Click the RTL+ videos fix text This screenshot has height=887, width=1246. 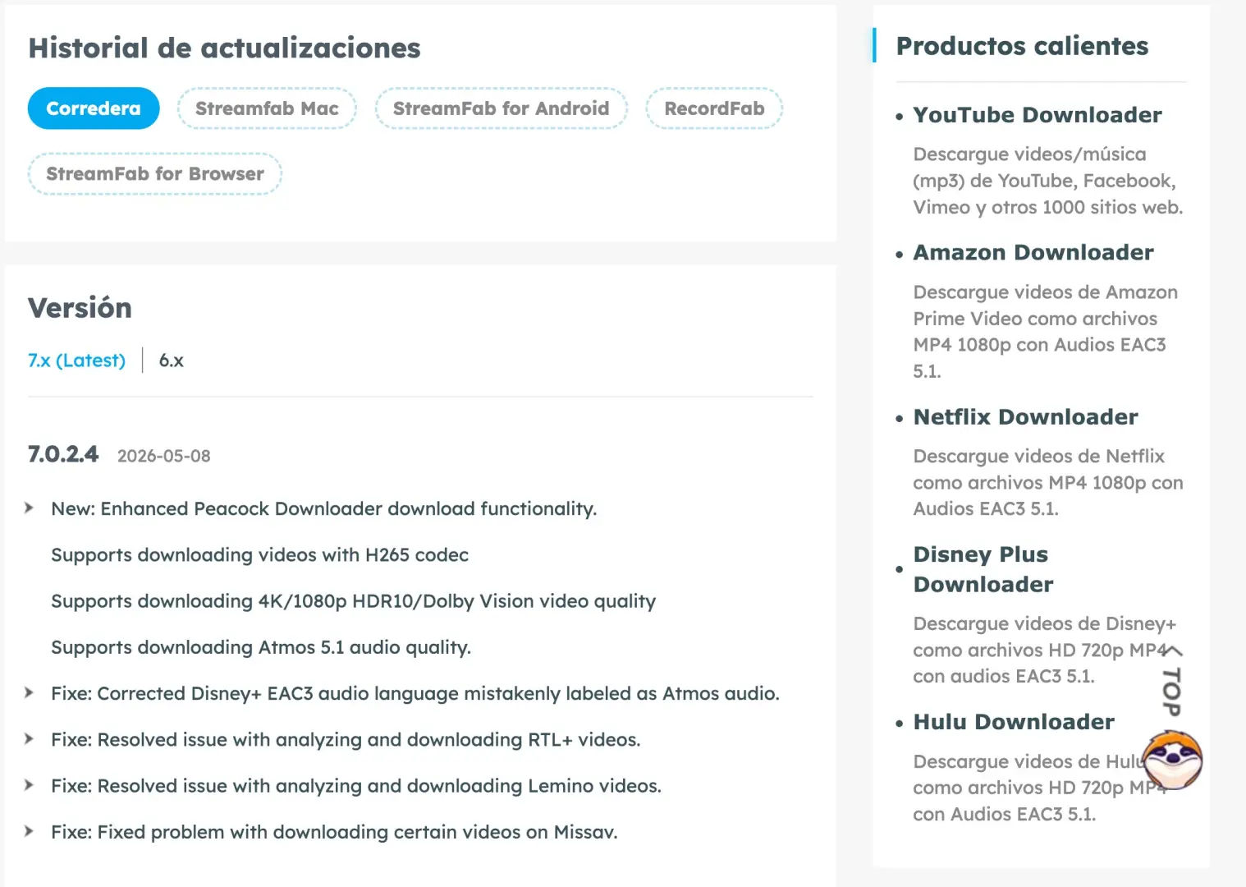pyautogui.click(x=346, y=740)
